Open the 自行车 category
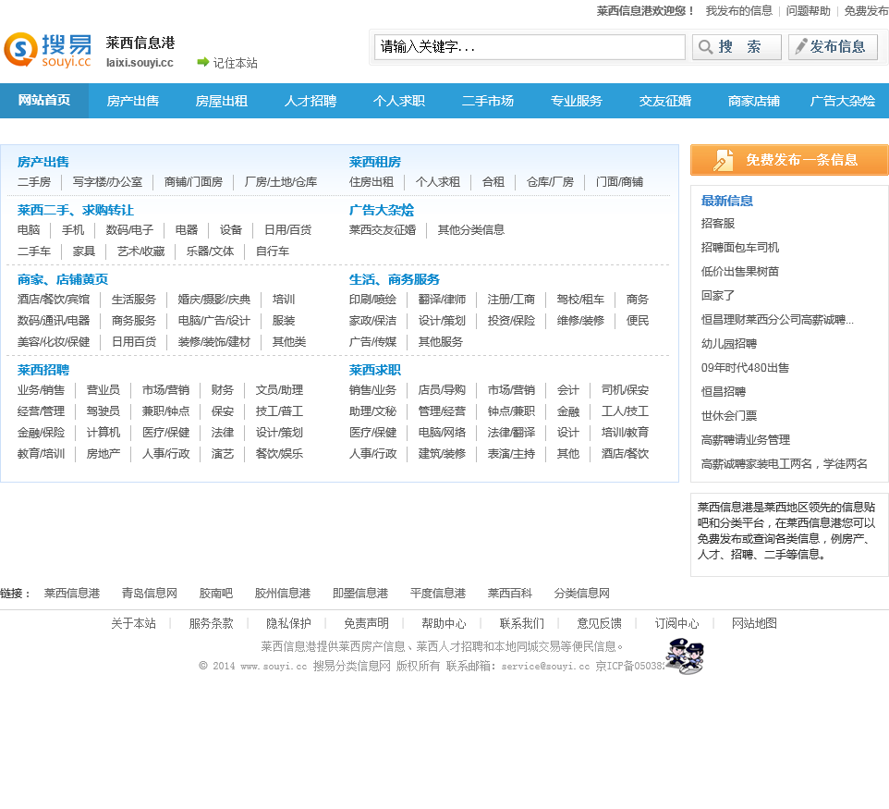Screen dimensions: 889x809 (273, 251)
